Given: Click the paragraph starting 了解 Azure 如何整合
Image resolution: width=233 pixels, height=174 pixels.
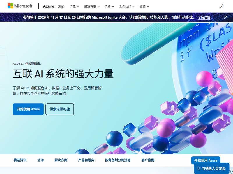Looking at the screenshot, I should [57, 91].
